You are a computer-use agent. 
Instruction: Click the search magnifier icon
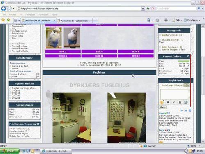pos(199,9)
